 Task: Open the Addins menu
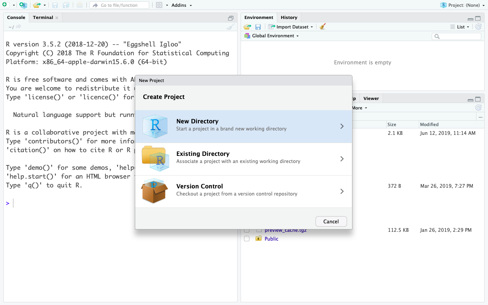pyautogui.click(x=182, y=5)
